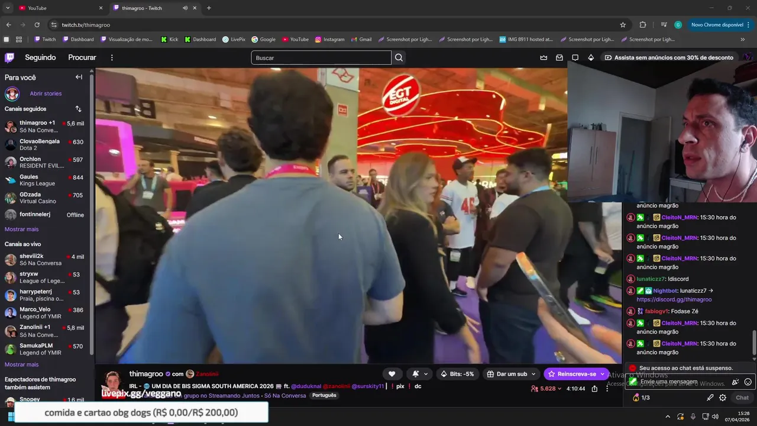Open Chrome tab search dropdown arrow

click(x=8, y=8)
